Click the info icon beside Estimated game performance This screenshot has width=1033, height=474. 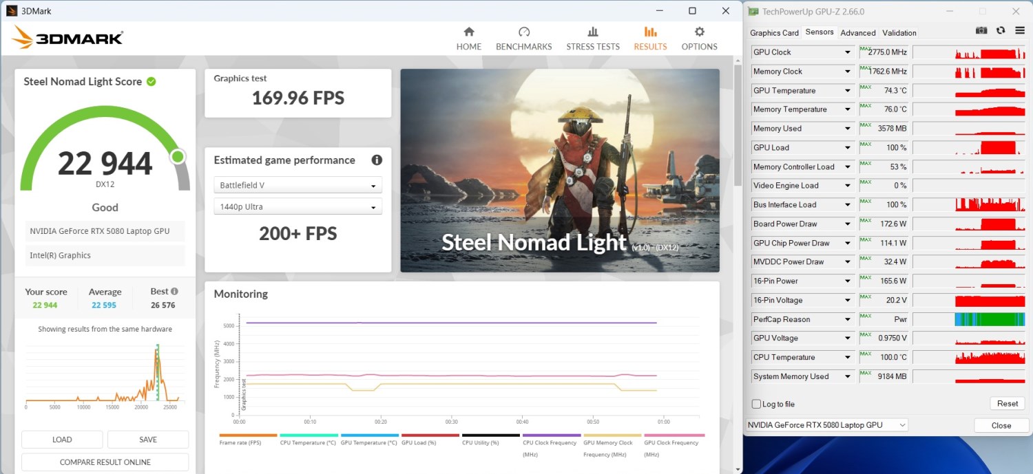coord(377,160)
